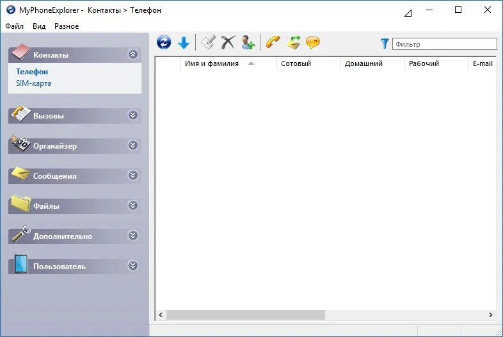
Task: Click the Фильтр input field
Action: 445,44
